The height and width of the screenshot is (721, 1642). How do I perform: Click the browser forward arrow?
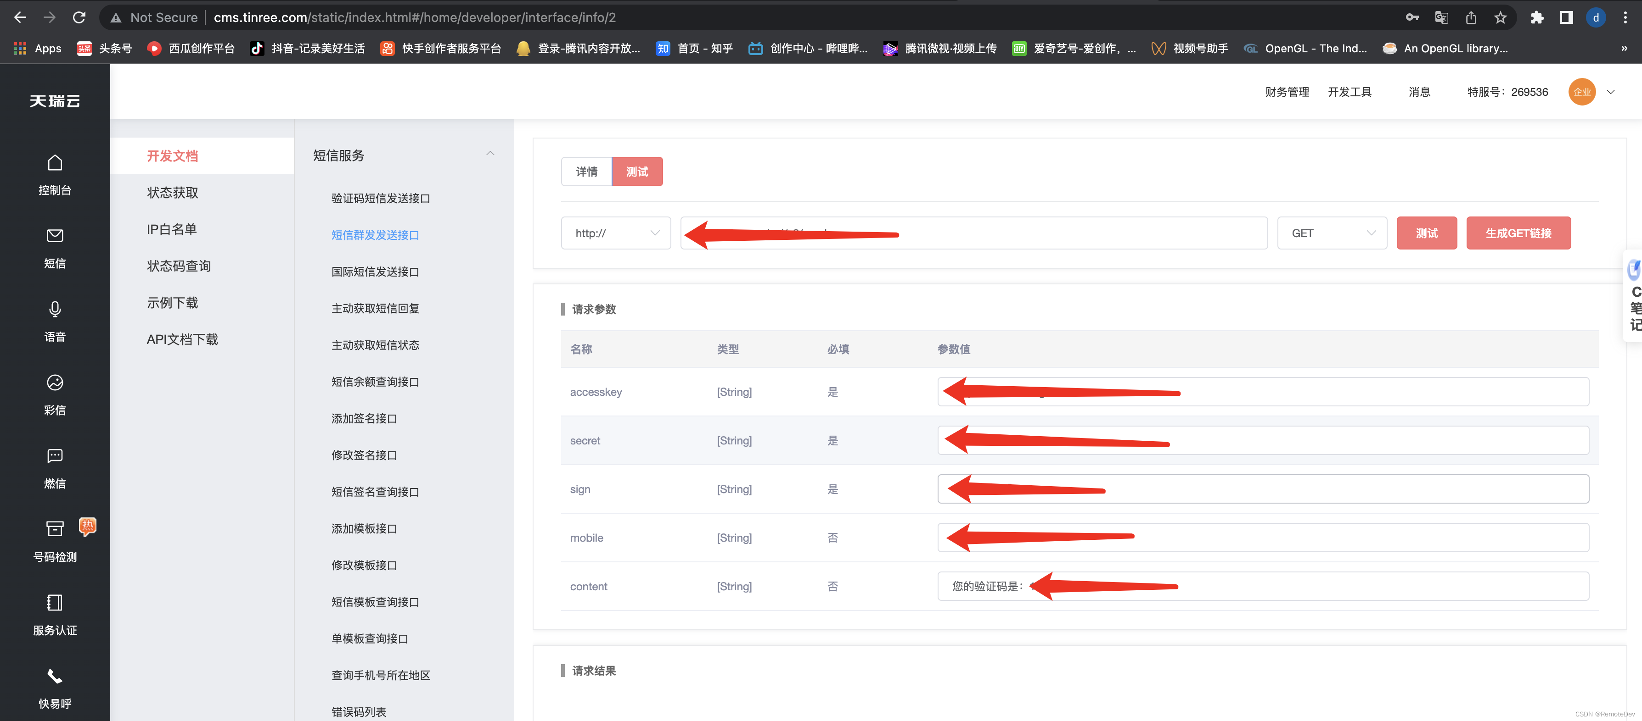pos(49,18)
